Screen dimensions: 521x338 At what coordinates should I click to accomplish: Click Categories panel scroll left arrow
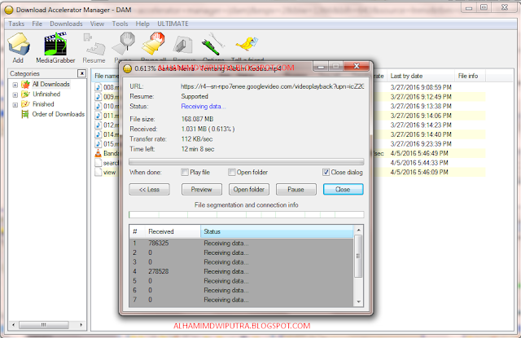coord(13,325)
